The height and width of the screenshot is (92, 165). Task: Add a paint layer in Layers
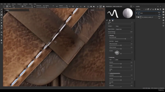tap(151, 9)
